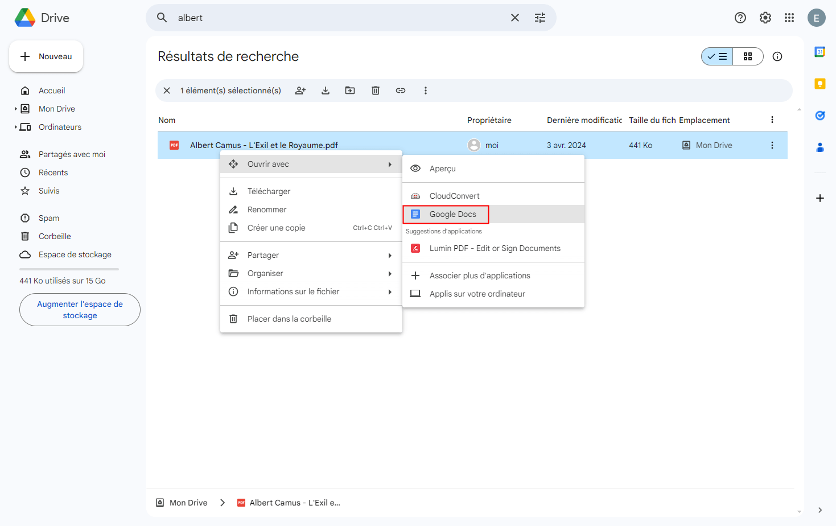836x526 pixels.
Task: Toggle the details info panel
Action: (777, 56)
